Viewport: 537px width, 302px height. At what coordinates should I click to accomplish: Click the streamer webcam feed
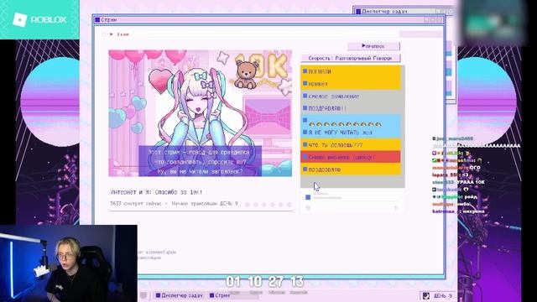pyautogui.click(x=69, y=263)
